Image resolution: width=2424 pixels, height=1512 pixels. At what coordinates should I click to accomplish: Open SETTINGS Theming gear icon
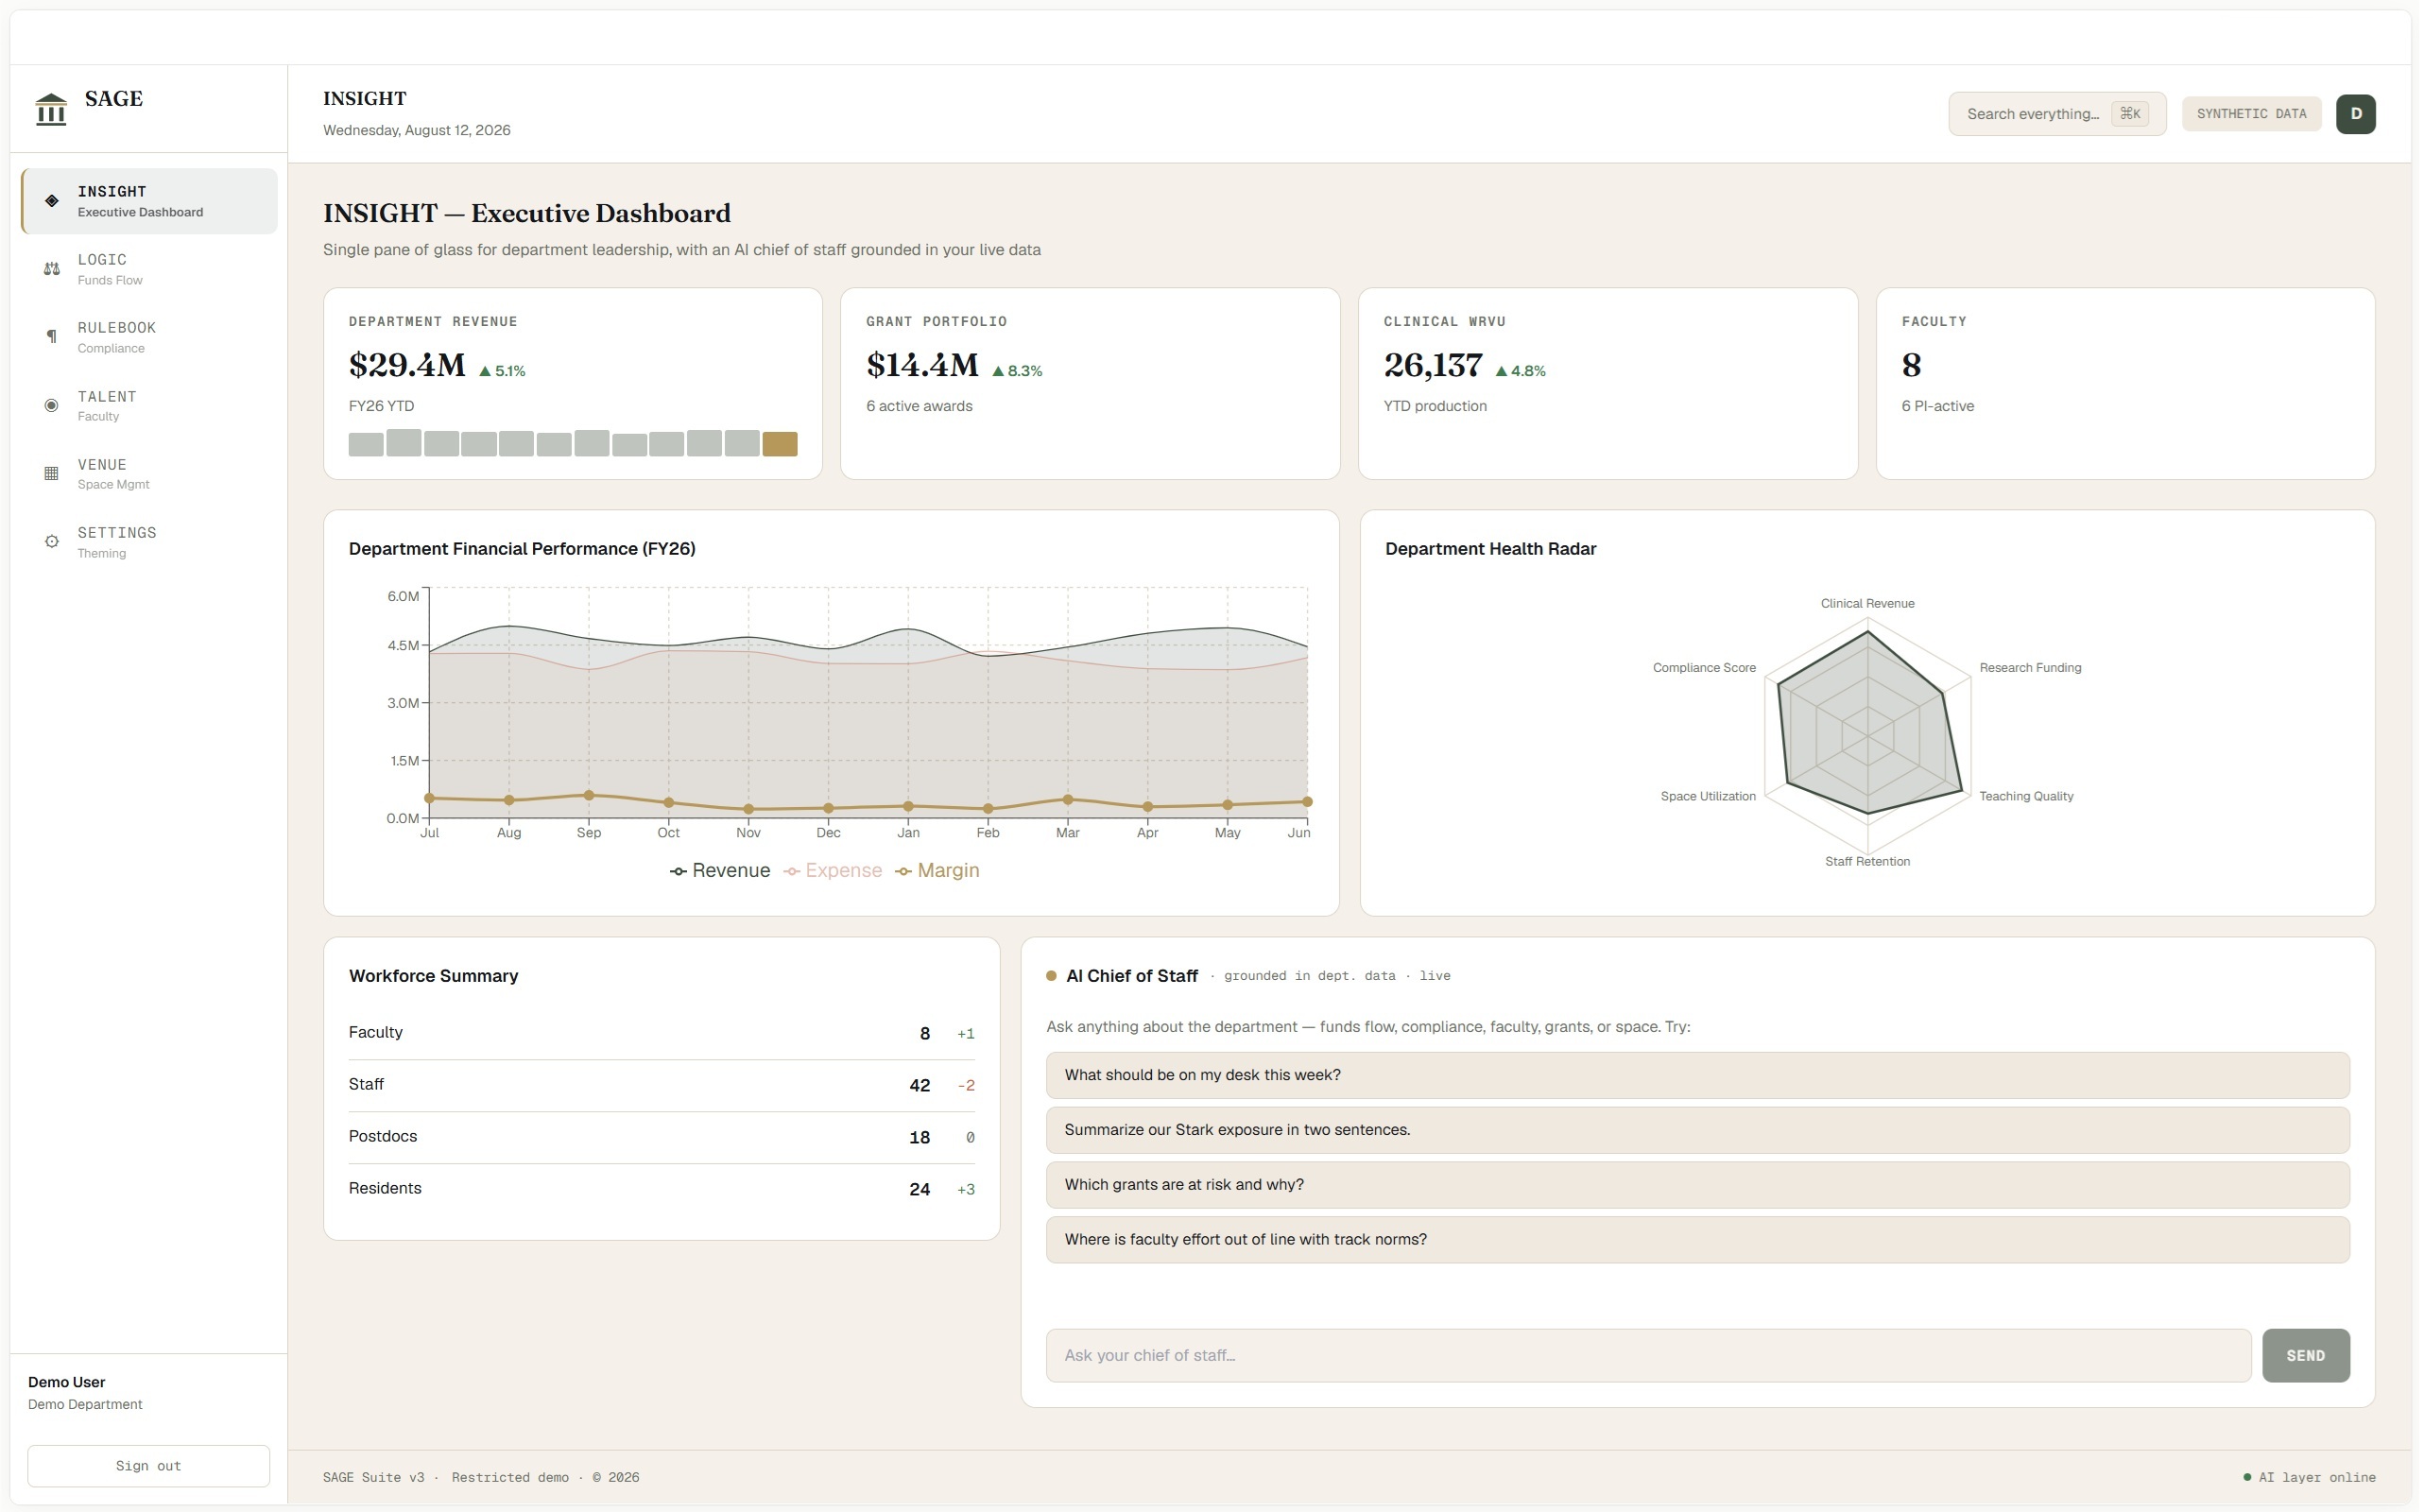[52, 542]
